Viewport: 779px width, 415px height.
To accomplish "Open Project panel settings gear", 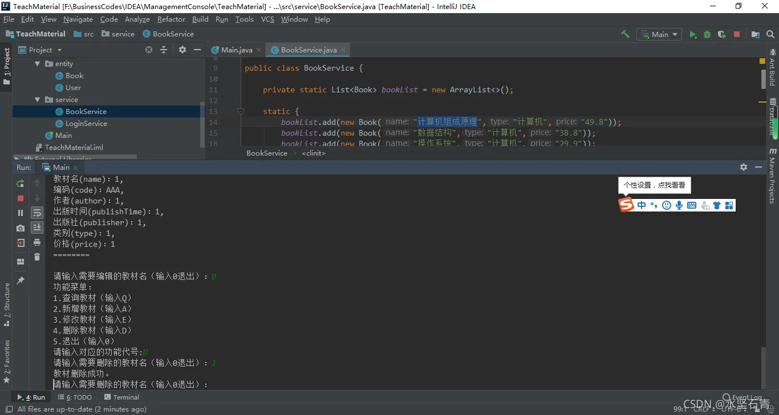I will pyautogui.click(x=182, y=50).
